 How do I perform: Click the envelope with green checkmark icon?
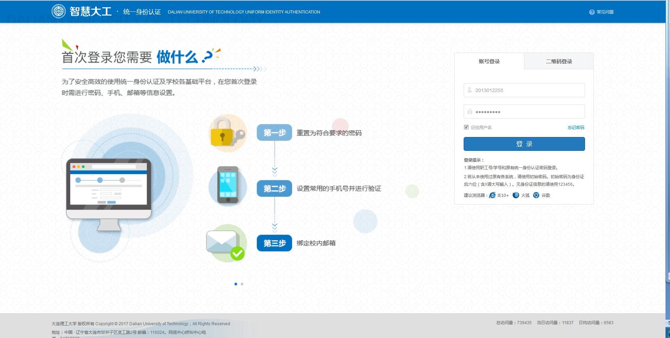226,244
